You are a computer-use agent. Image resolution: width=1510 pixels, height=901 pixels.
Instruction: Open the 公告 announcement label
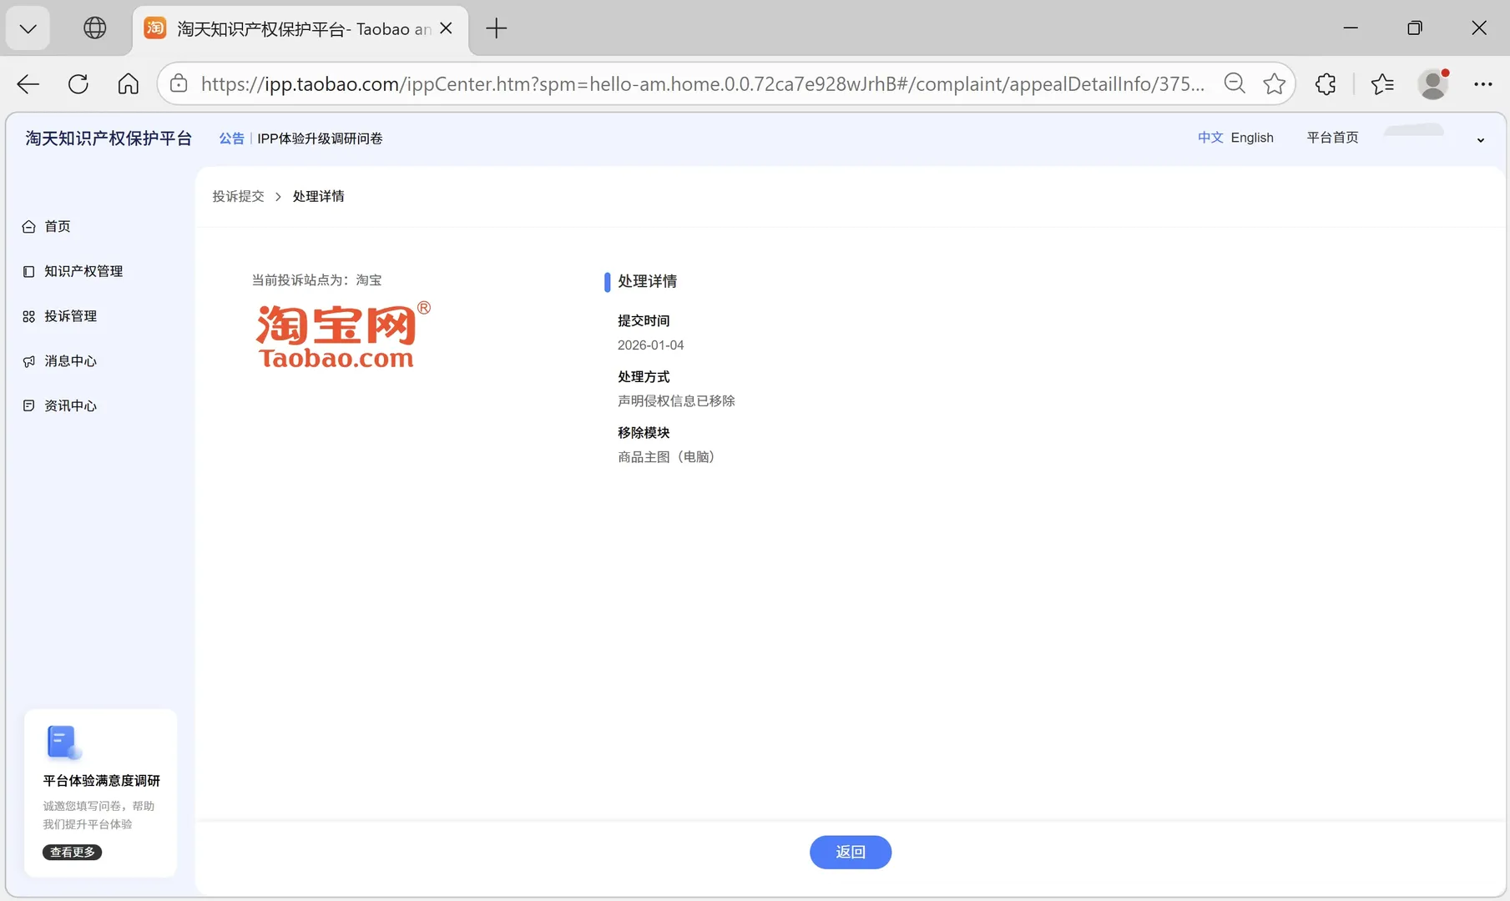tap(231, 138)
